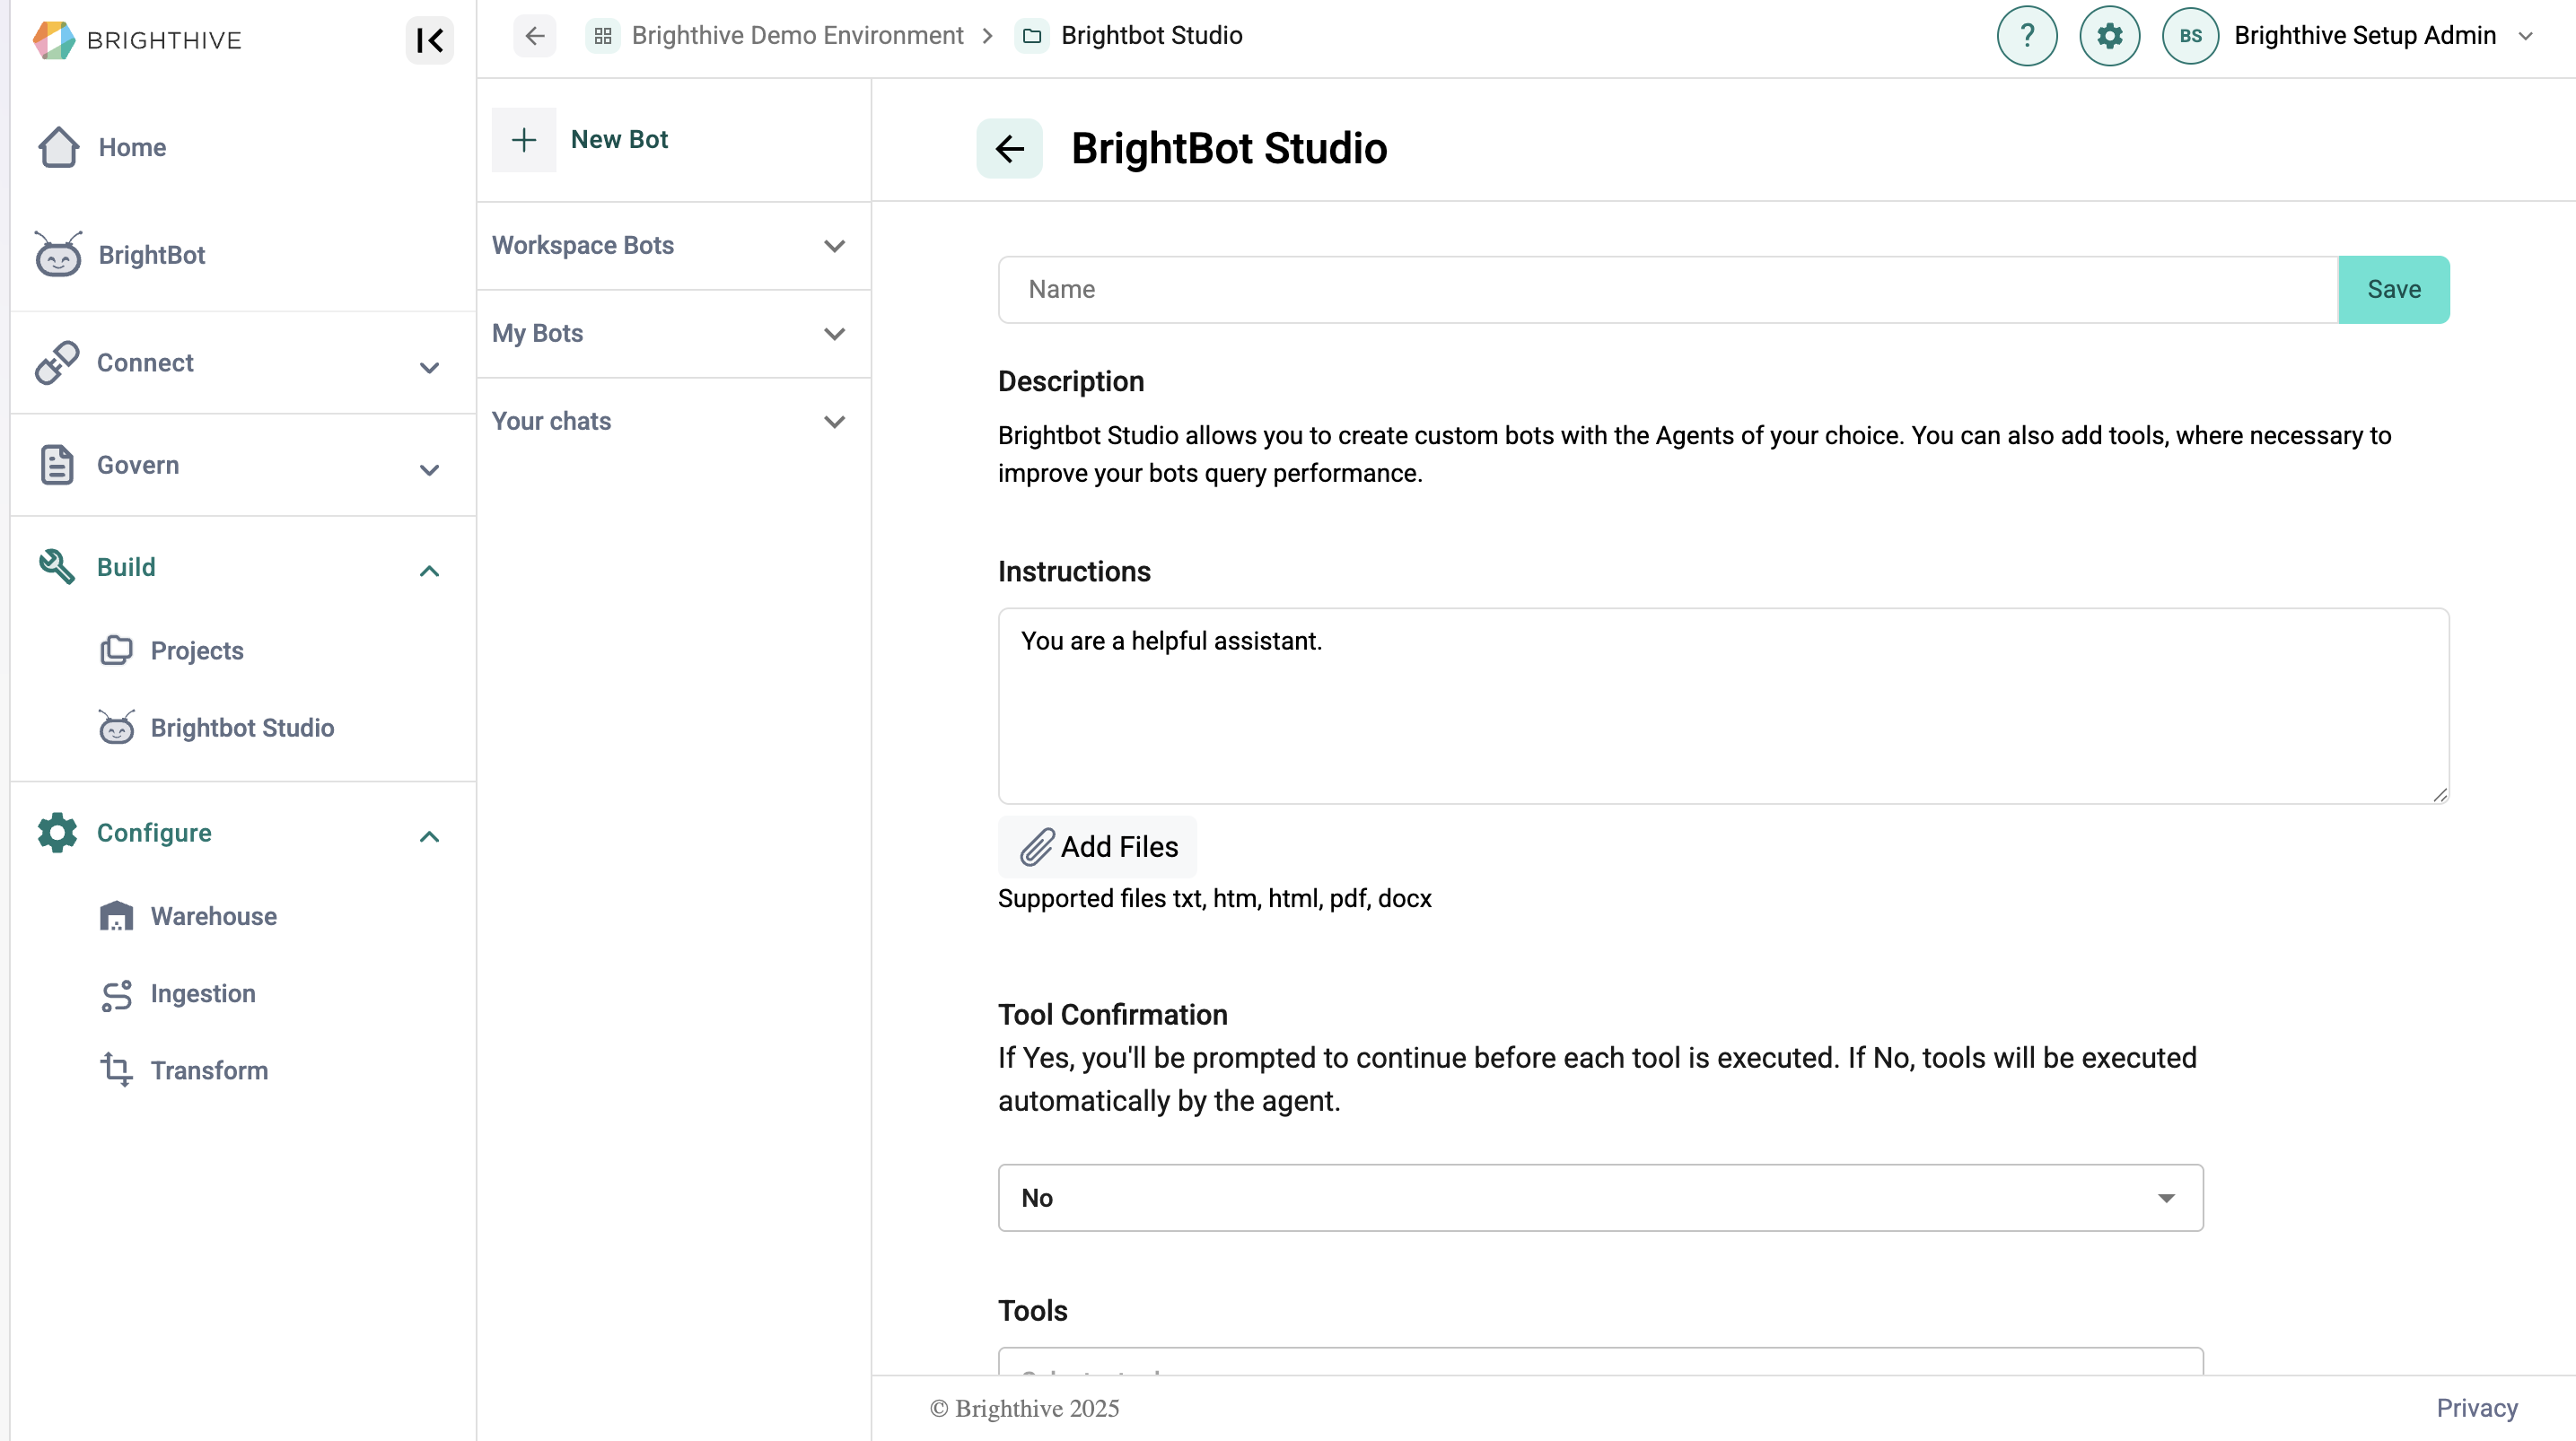Click the paperclip icon on Add Files
The image size is (2576, 1441).
[1037, 847]
